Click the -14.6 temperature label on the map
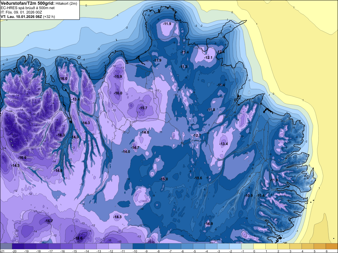 [x=58, y=170]
